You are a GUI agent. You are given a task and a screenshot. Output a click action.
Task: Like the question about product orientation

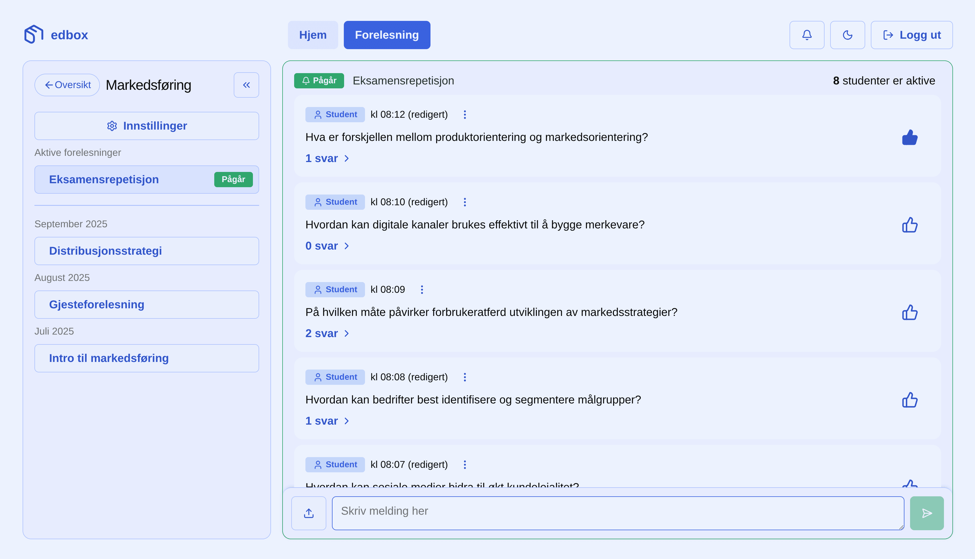click(x=910, y=137)
